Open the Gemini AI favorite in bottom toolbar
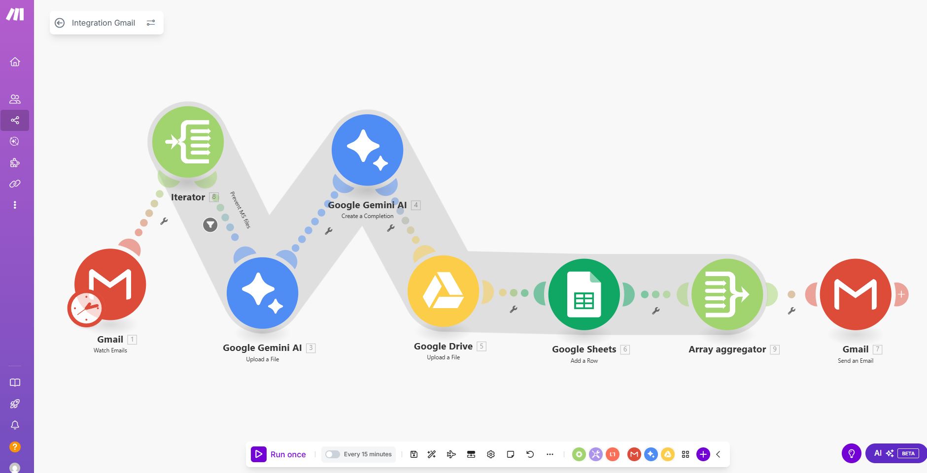Viewport: 927px width, 473px height. [x=651, y=454]
